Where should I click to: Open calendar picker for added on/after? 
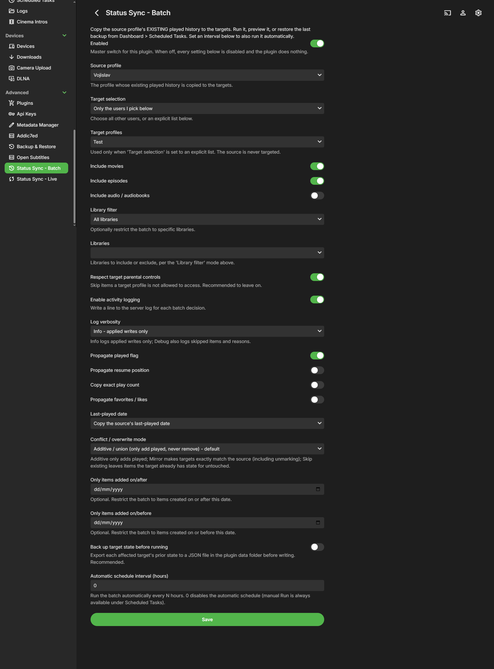tap(318, 489)
